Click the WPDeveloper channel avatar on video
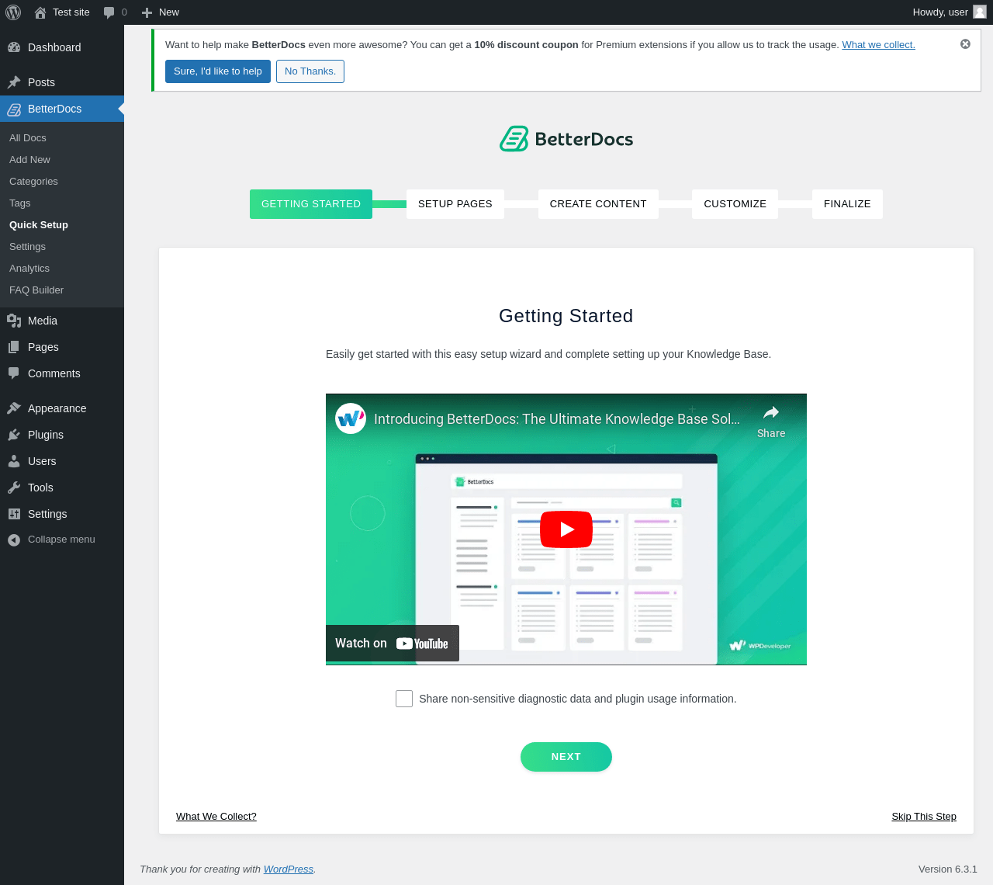This screenshot has height=885, width=993. pyautogui.click(x=351, y=418)
